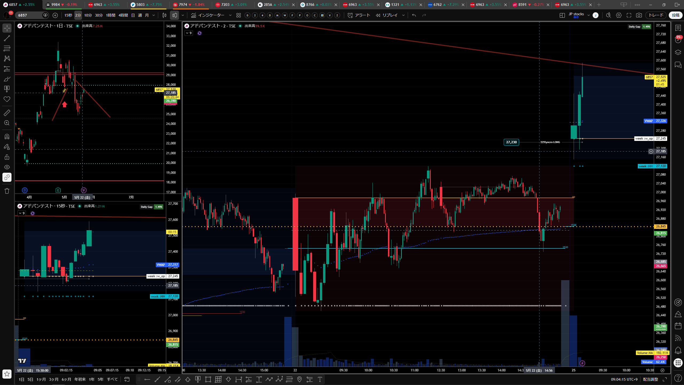Click the trash remove objects icon
Viewport: 684px width, 385px height.
tap(7, 191)
